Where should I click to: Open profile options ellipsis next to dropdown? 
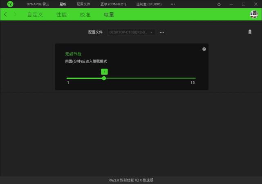tap(162, 32)
